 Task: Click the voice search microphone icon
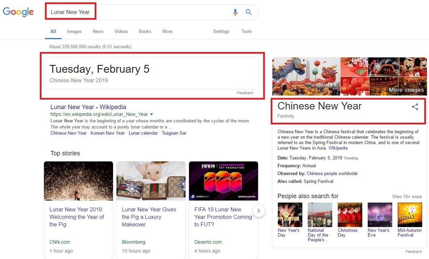tap(235, 12)
